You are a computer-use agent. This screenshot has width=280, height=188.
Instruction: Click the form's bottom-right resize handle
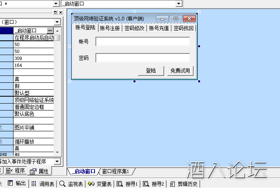[x=199, y=81]
